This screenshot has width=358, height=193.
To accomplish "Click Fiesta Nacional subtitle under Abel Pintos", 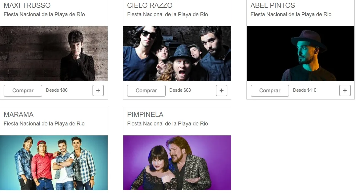I will coord(291,14).
